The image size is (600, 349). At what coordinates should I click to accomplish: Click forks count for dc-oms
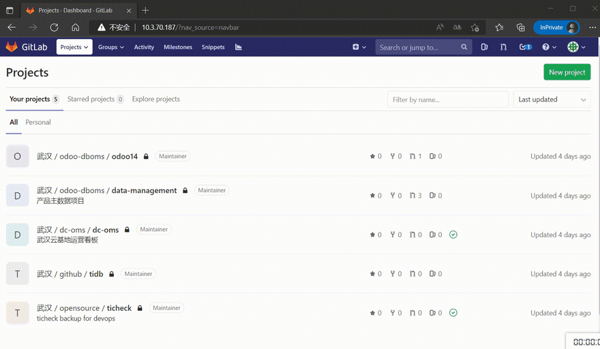[395, 234]
